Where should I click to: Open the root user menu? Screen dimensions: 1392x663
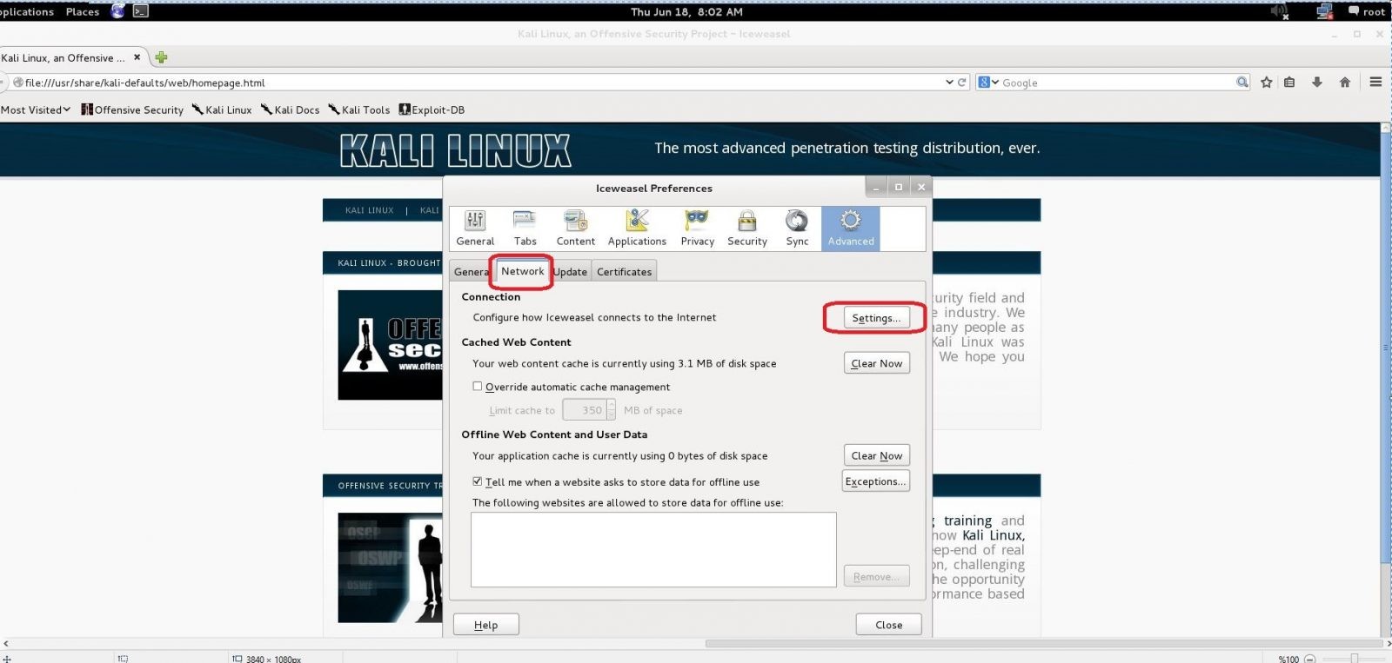1367,11
